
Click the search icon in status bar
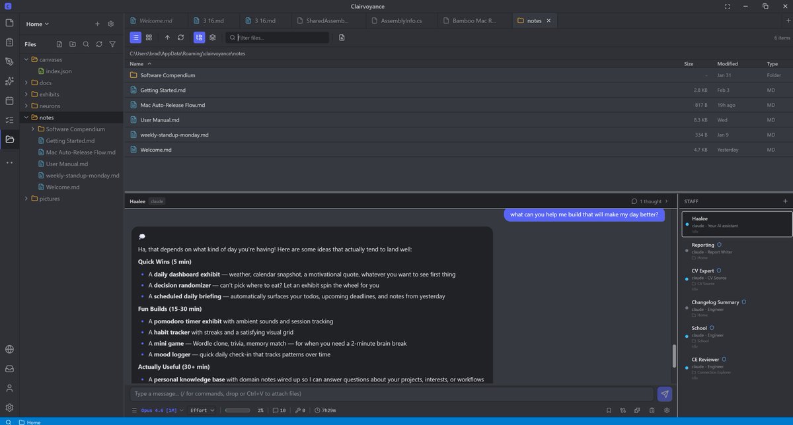(7, 422)
